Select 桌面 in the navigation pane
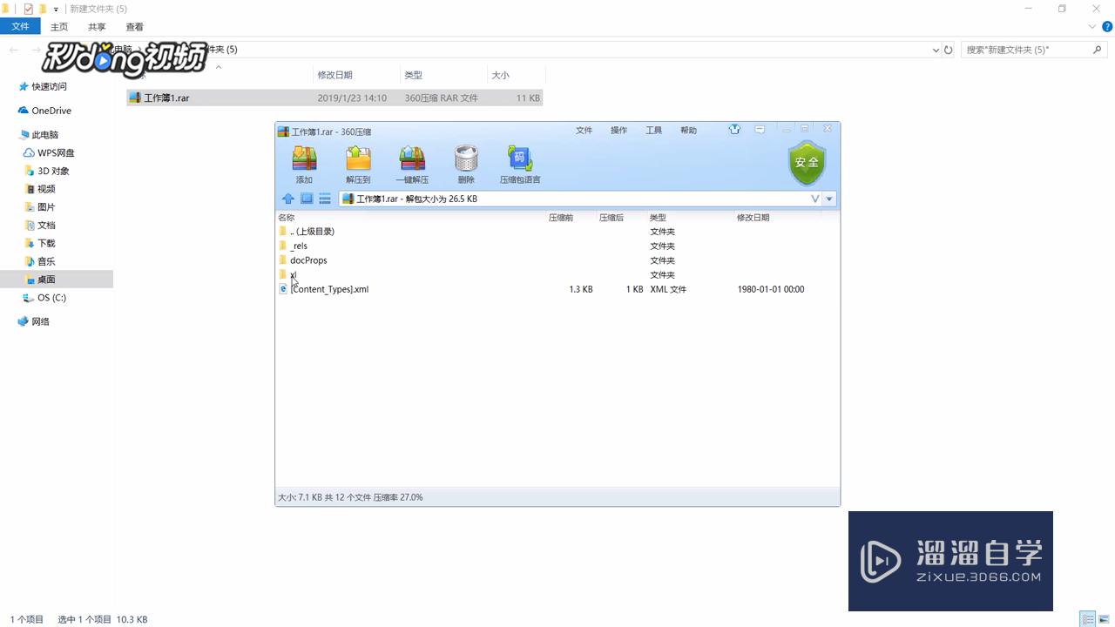 point(57,280)
